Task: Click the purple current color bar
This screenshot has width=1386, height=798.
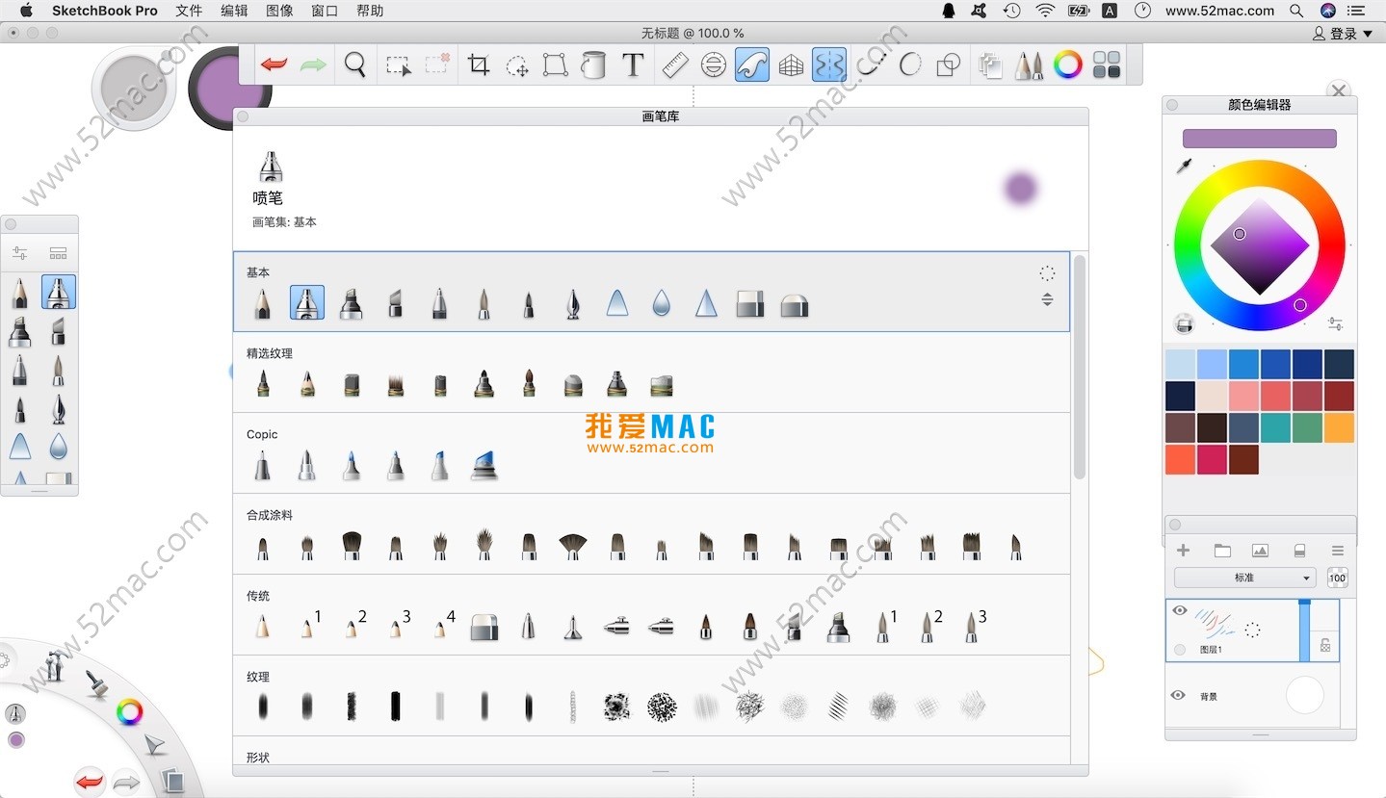Action: 1259,139
